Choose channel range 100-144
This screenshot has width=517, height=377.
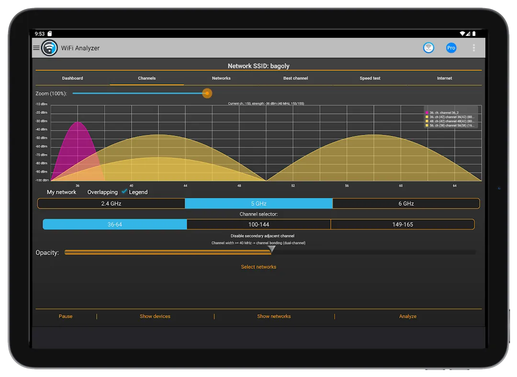(258, 224)
